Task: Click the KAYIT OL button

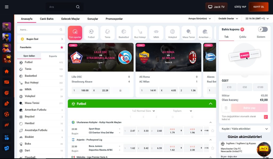Action: pyautogui.click(x=259, y=7)
